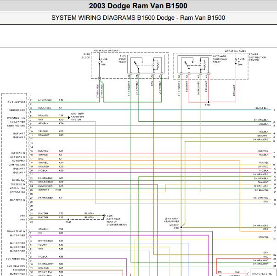This screenshot has width=277, height=276.
Task: Click the 'SENSOR GND' pin label
Action: coord(17,110)
